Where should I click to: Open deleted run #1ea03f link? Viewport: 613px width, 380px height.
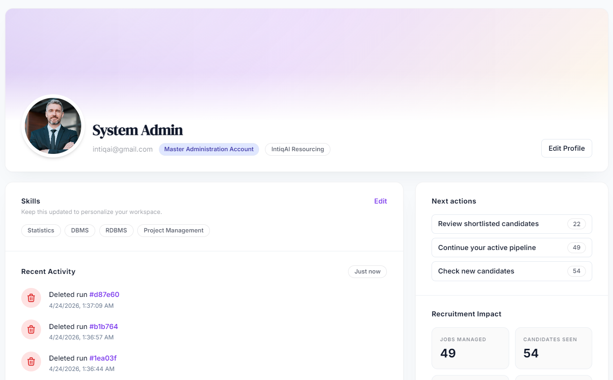point(103,358)
